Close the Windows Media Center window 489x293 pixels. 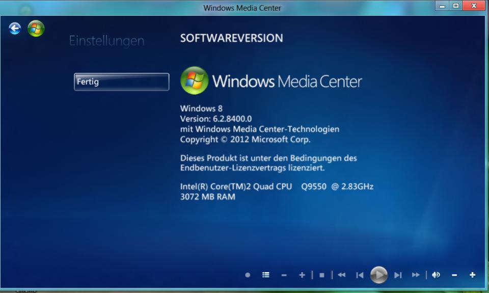point(474,6)
